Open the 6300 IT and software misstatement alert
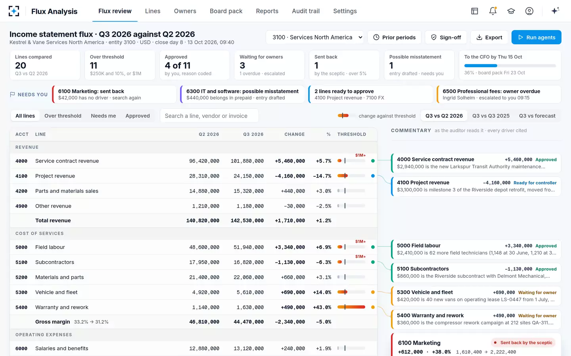This screenshot has height=356, width=571. click(242, 95)
